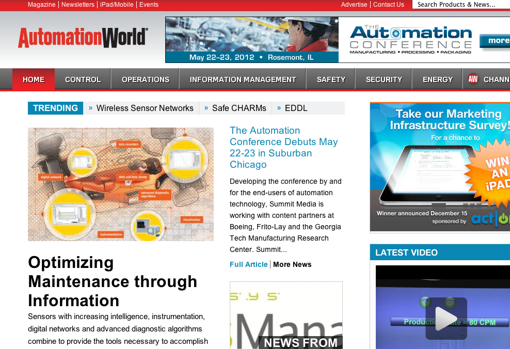This screenshot has width=510, height=349.
Task: Navigate to the Safety section
Action: coord(331,80)
